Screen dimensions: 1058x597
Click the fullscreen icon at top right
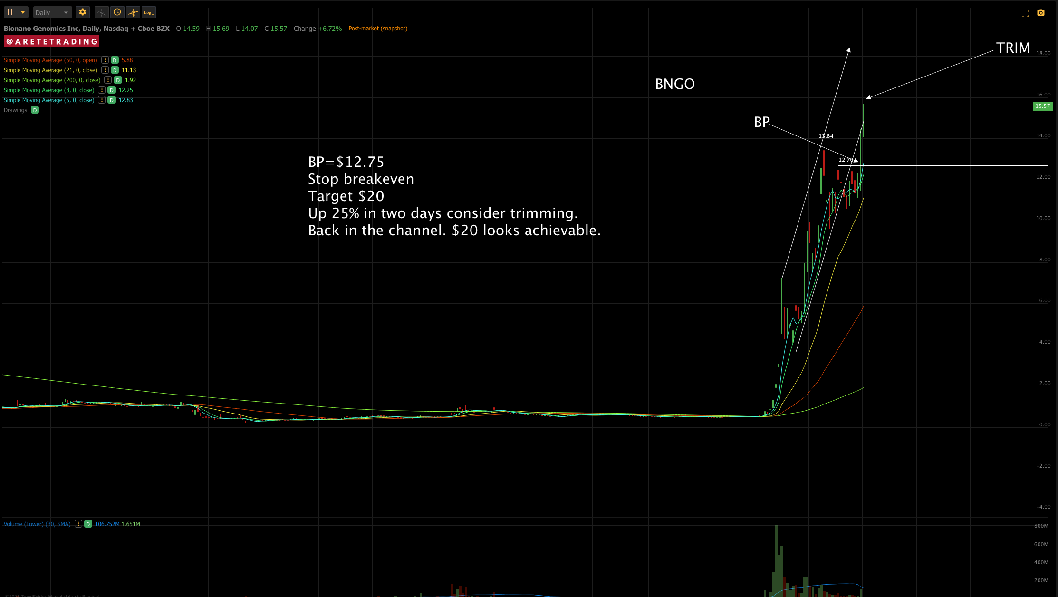pos(1025,13)
